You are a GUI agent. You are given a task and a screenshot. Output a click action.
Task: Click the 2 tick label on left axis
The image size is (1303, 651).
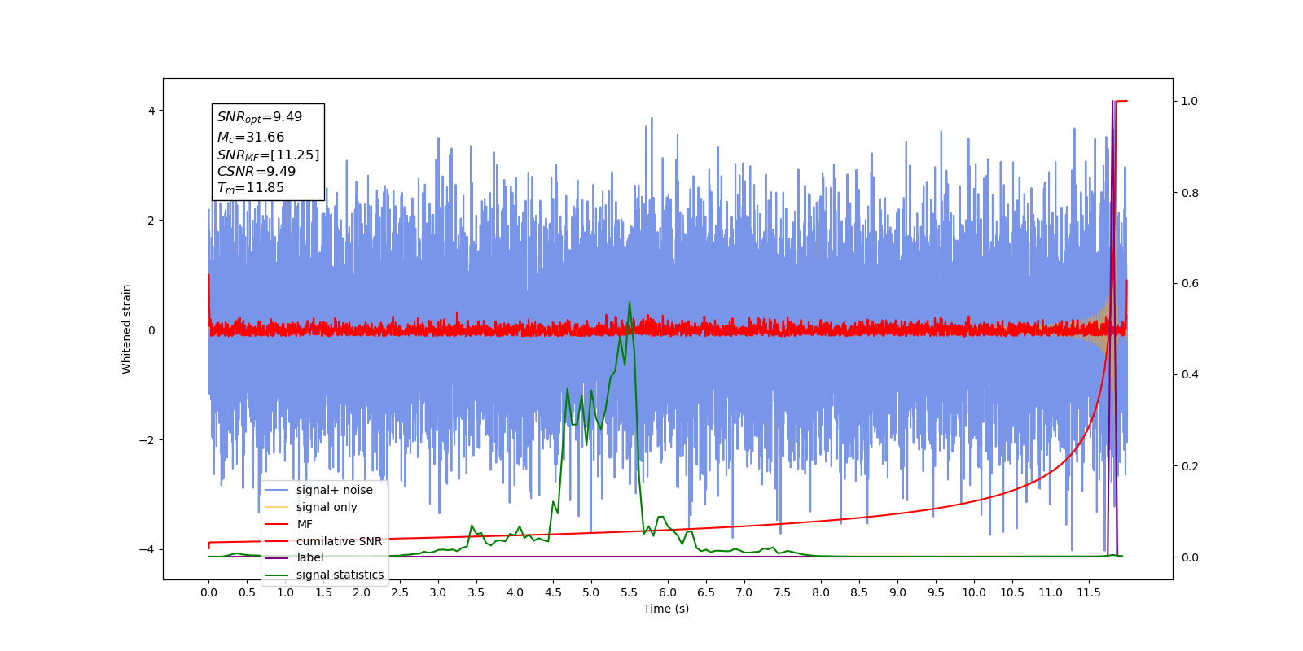pos(151,221)
